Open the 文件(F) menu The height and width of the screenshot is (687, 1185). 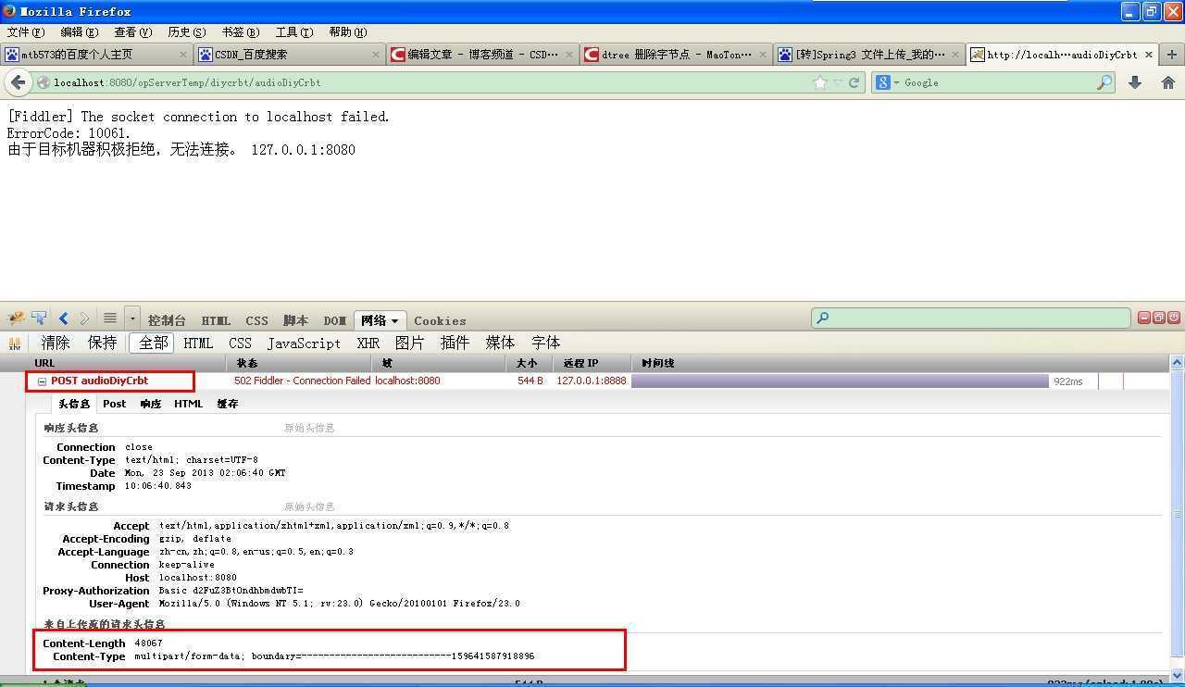pyautogui.click(x=25, y=31)
